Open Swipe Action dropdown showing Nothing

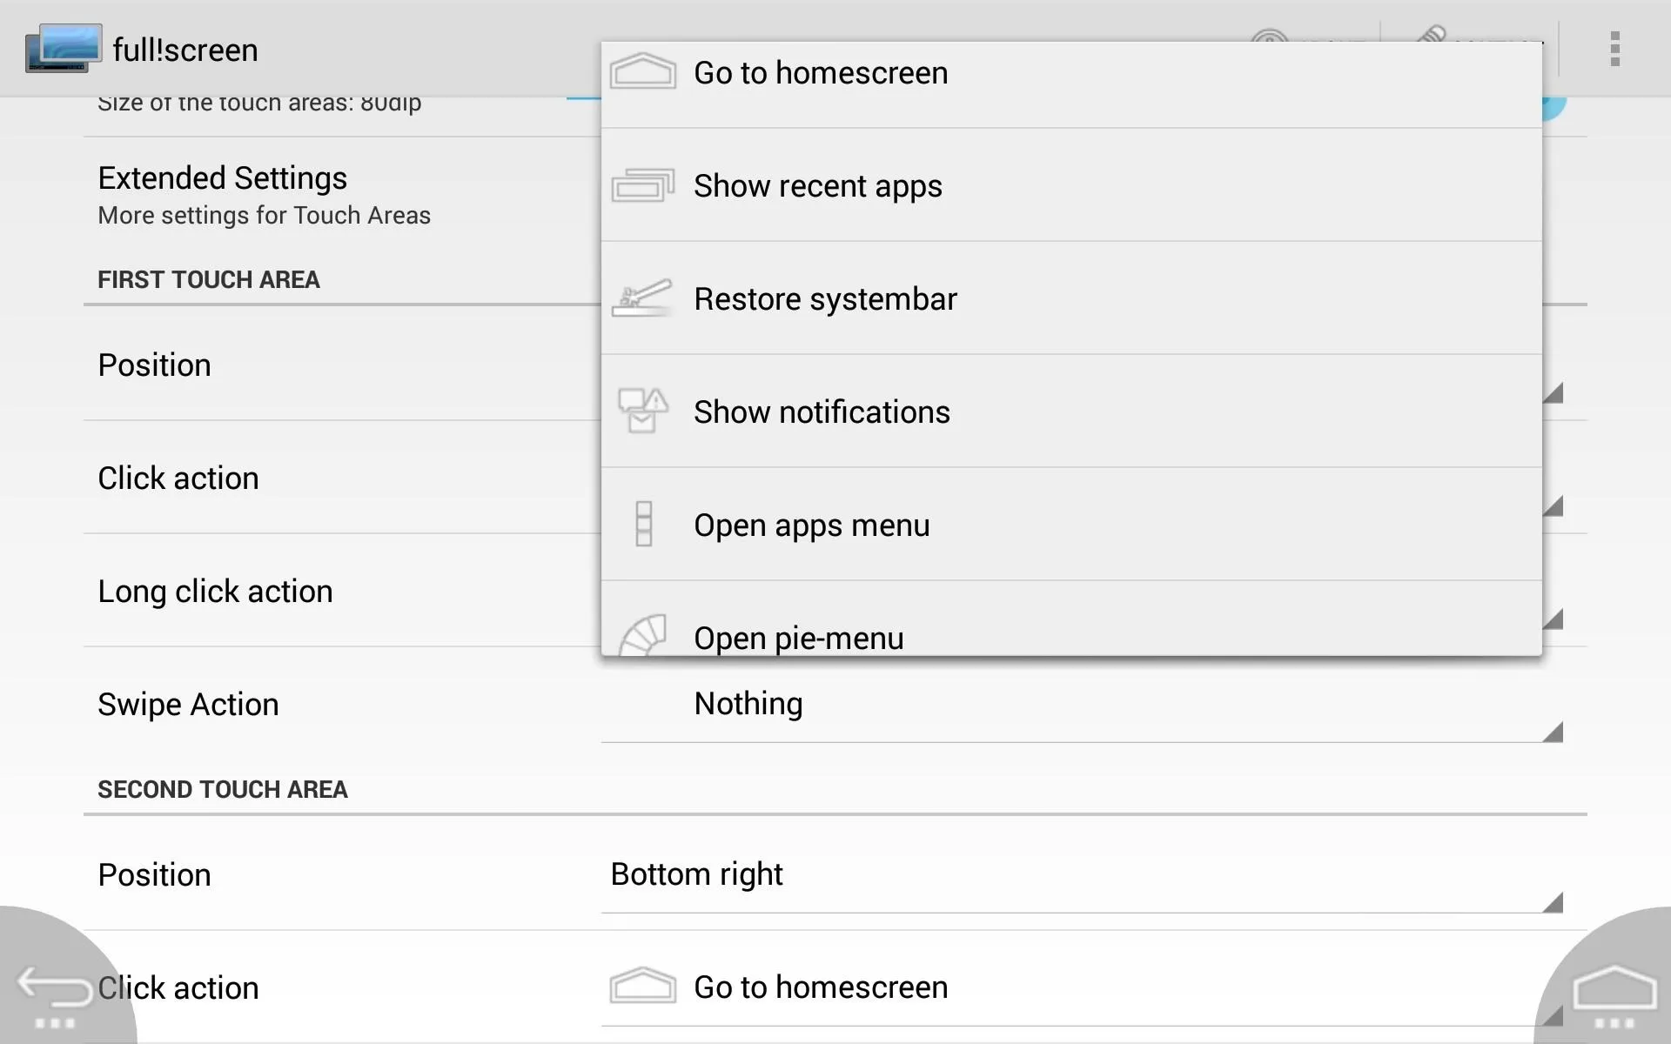point(1082,705)
